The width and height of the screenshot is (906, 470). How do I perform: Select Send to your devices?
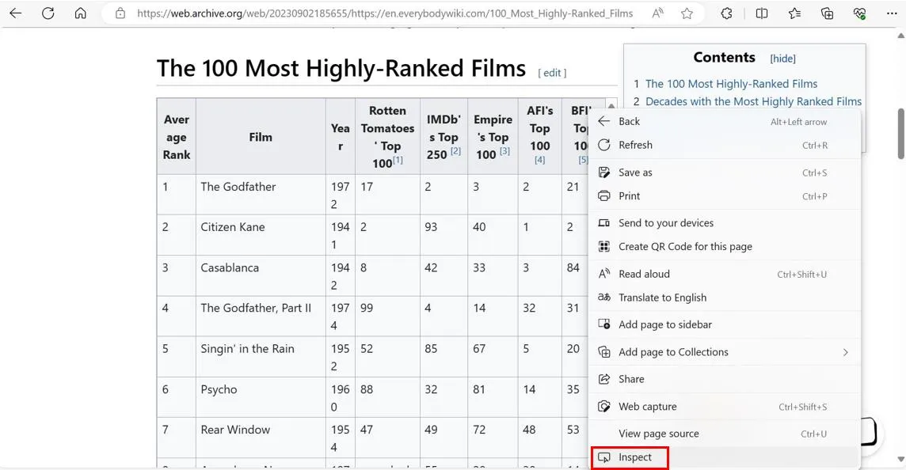click(725, 223)
